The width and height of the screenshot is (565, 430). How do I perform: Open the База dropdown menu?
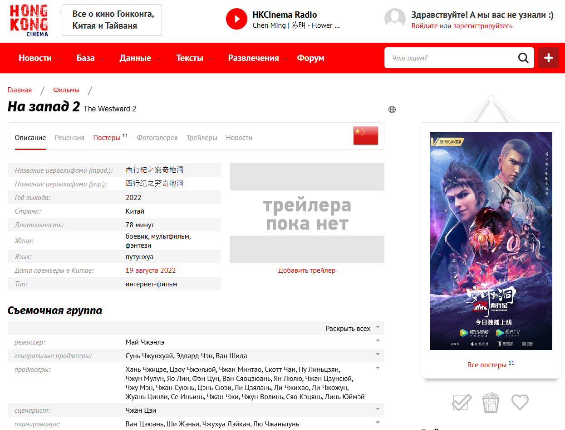coord(90,58)
